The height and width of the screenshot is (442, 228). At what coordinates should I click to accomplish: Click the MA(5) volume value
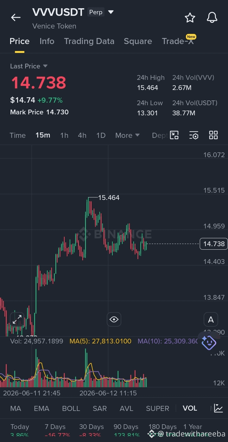(x=100, y=341)
